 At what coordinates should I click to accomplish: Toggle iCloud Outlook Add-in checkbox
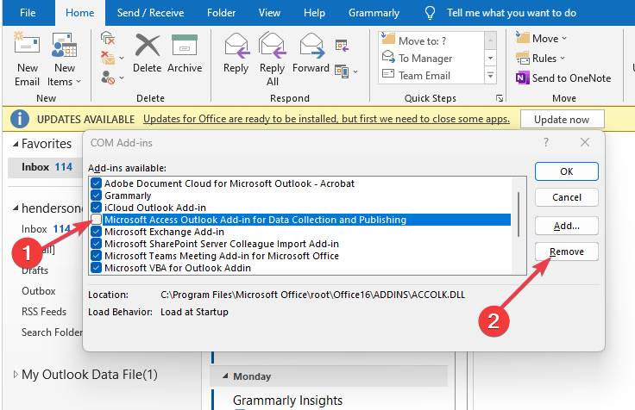pyautogui.click(x=96, y=208)
